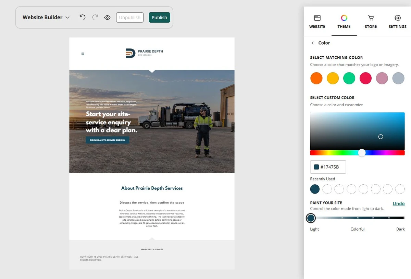Click the Undo link in Paint Your Site
Screen dimensions: 411x279
point(398,204)
